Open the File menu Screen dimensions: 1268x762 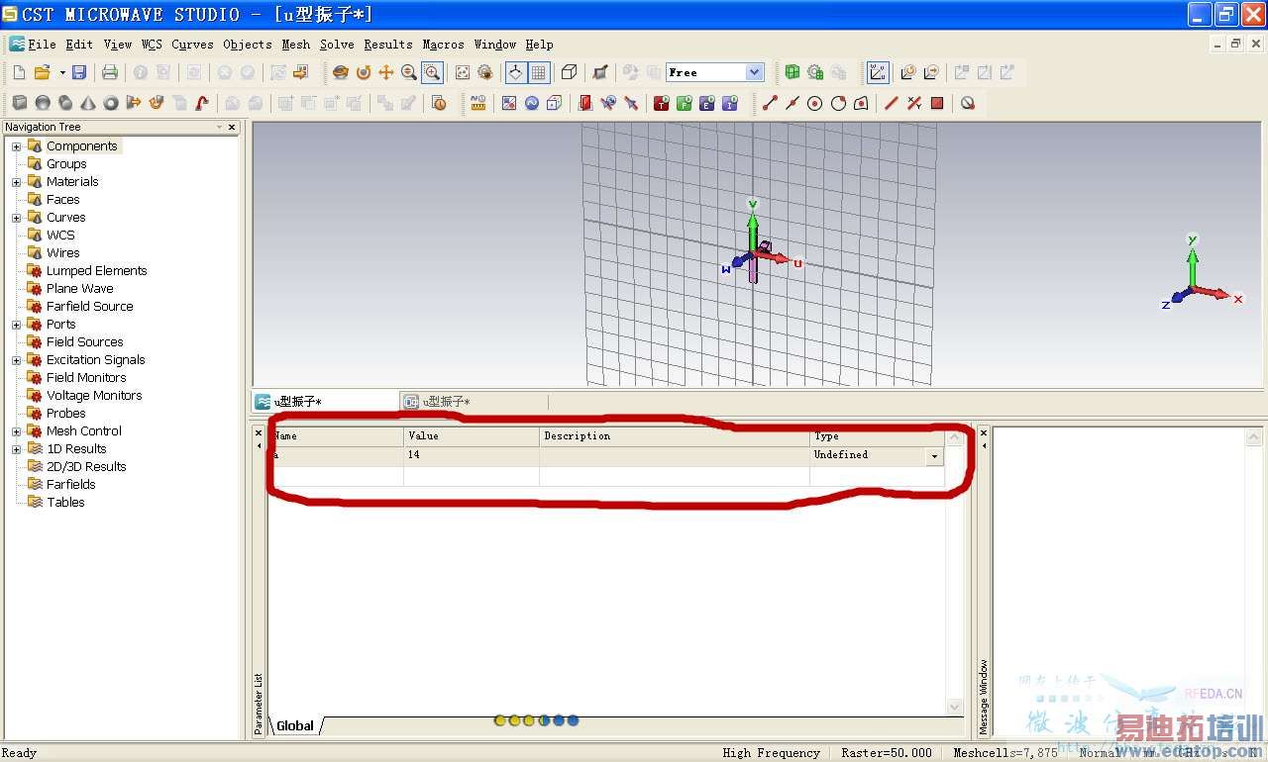pyautogui.click(x=42, y=45)
